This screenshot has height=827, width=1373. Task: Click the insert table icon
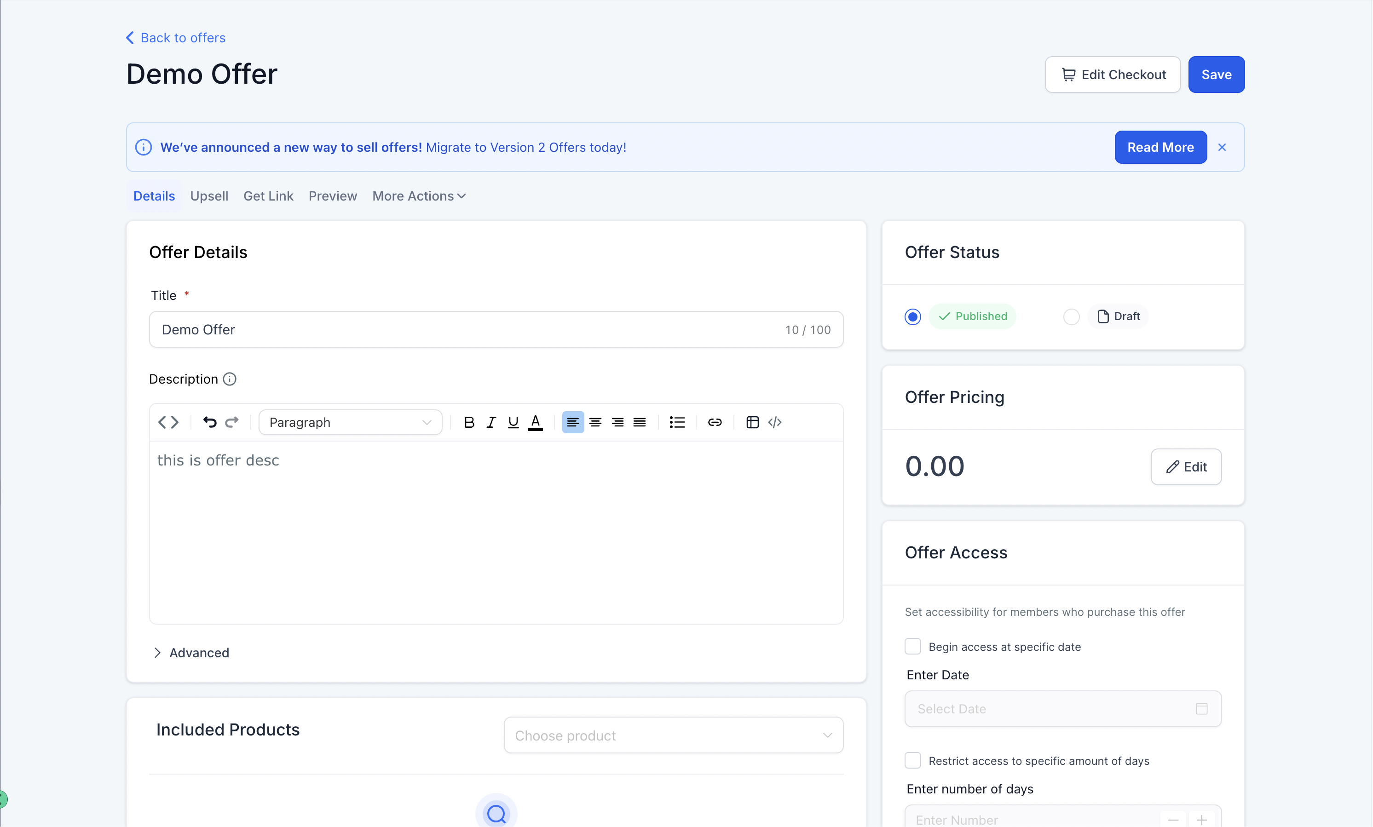pyautogui.click(x=752, y=422)
